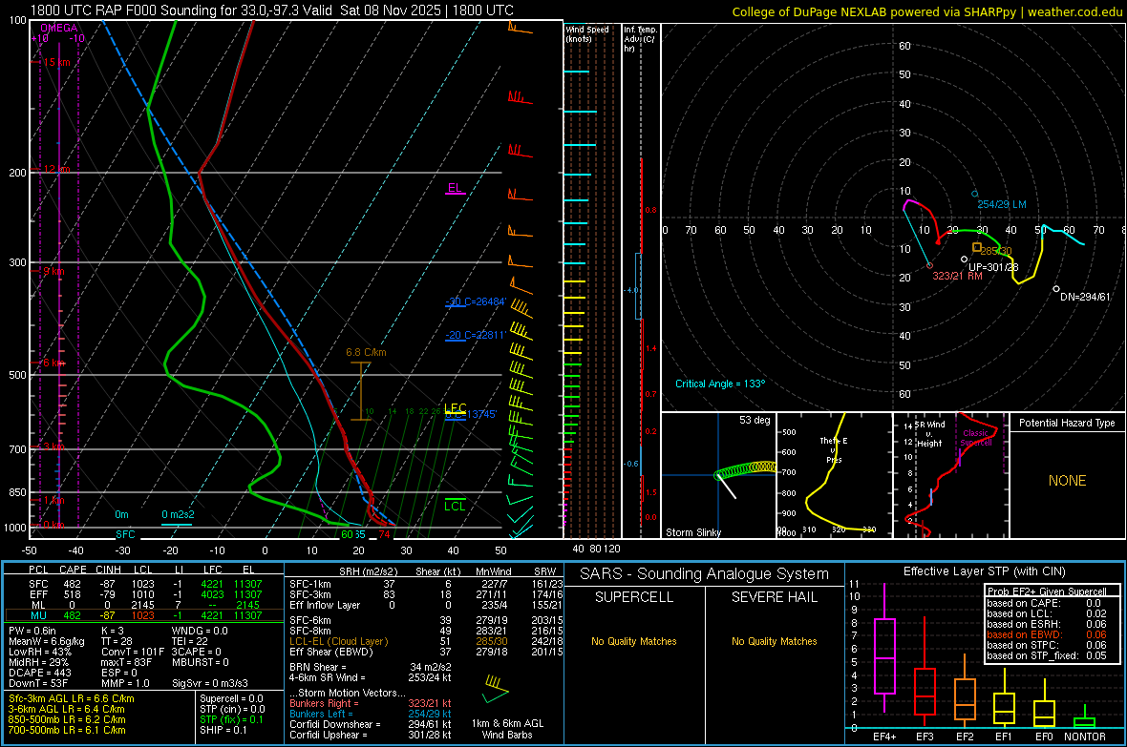The image size is (1127, 747).
Task: Click No Quality Matches under SEVERE HAIL
Action: pos(774,641)
